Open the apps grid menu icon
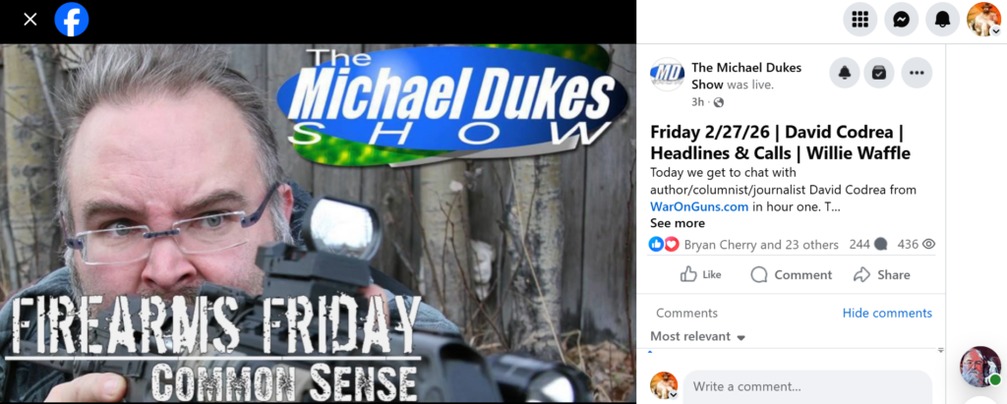Viewport: 1007px width, 404px height. [859, 20]
